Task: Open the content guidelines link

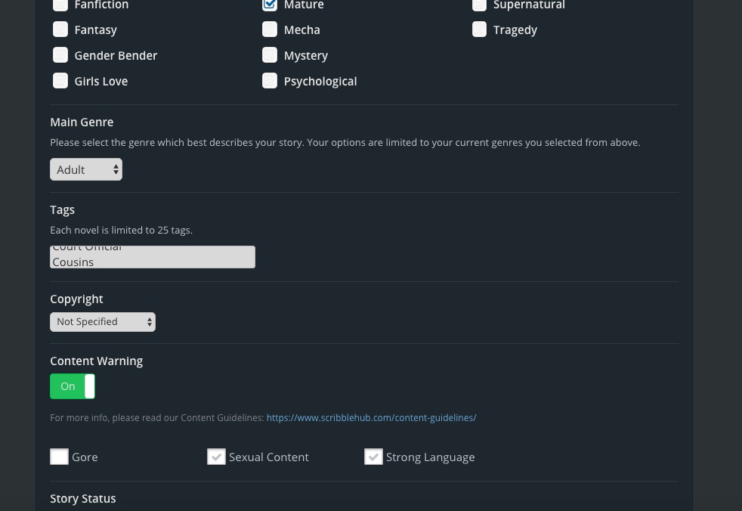Action: (371, 417)
